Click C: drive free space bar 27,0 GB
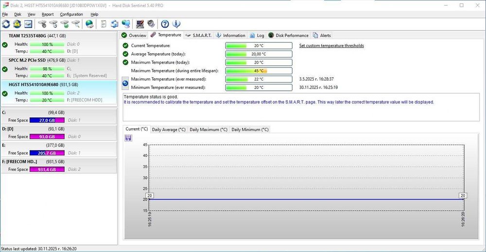The height and width of the screenshot is (252, 486). 47,120
